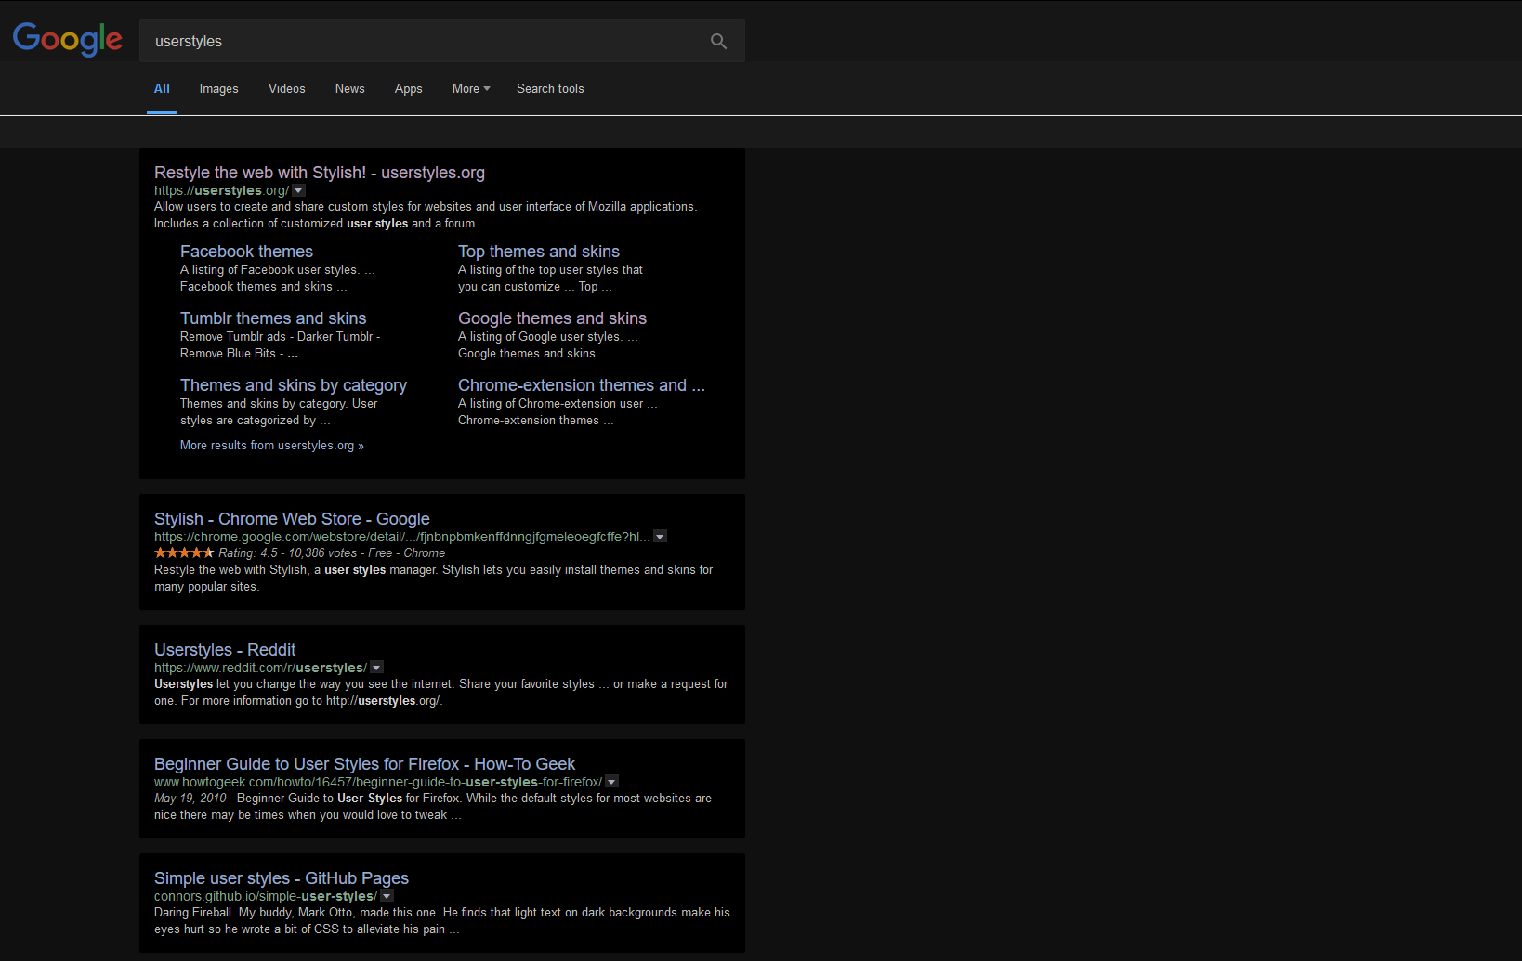Switch to Images tab

tap(218, 89)
